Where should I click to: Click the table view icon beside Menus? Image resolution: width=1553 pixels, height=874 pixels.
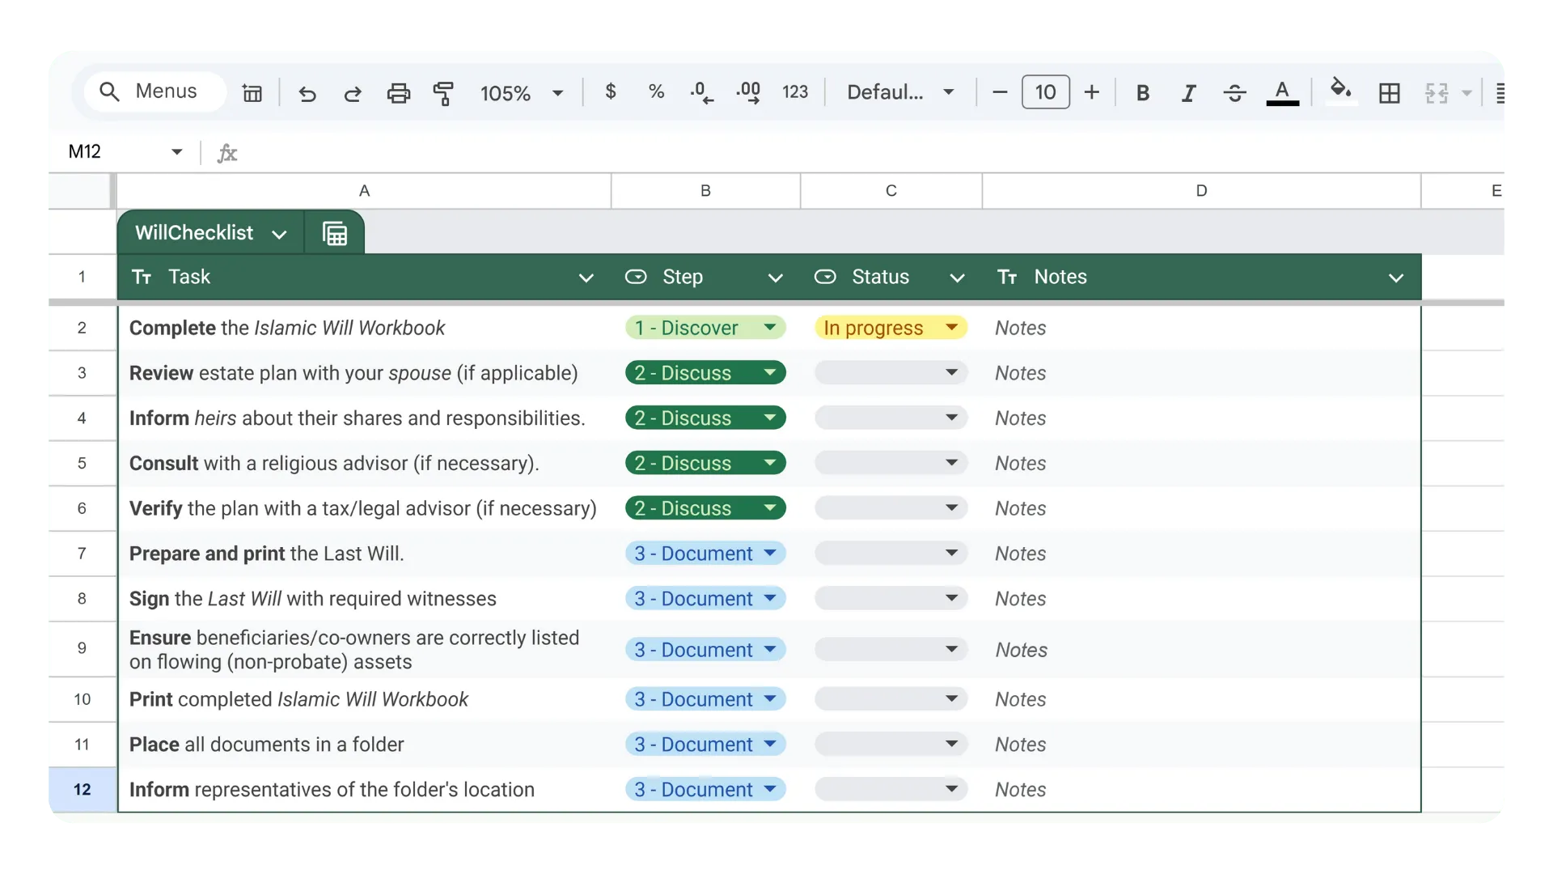[252, 93]
